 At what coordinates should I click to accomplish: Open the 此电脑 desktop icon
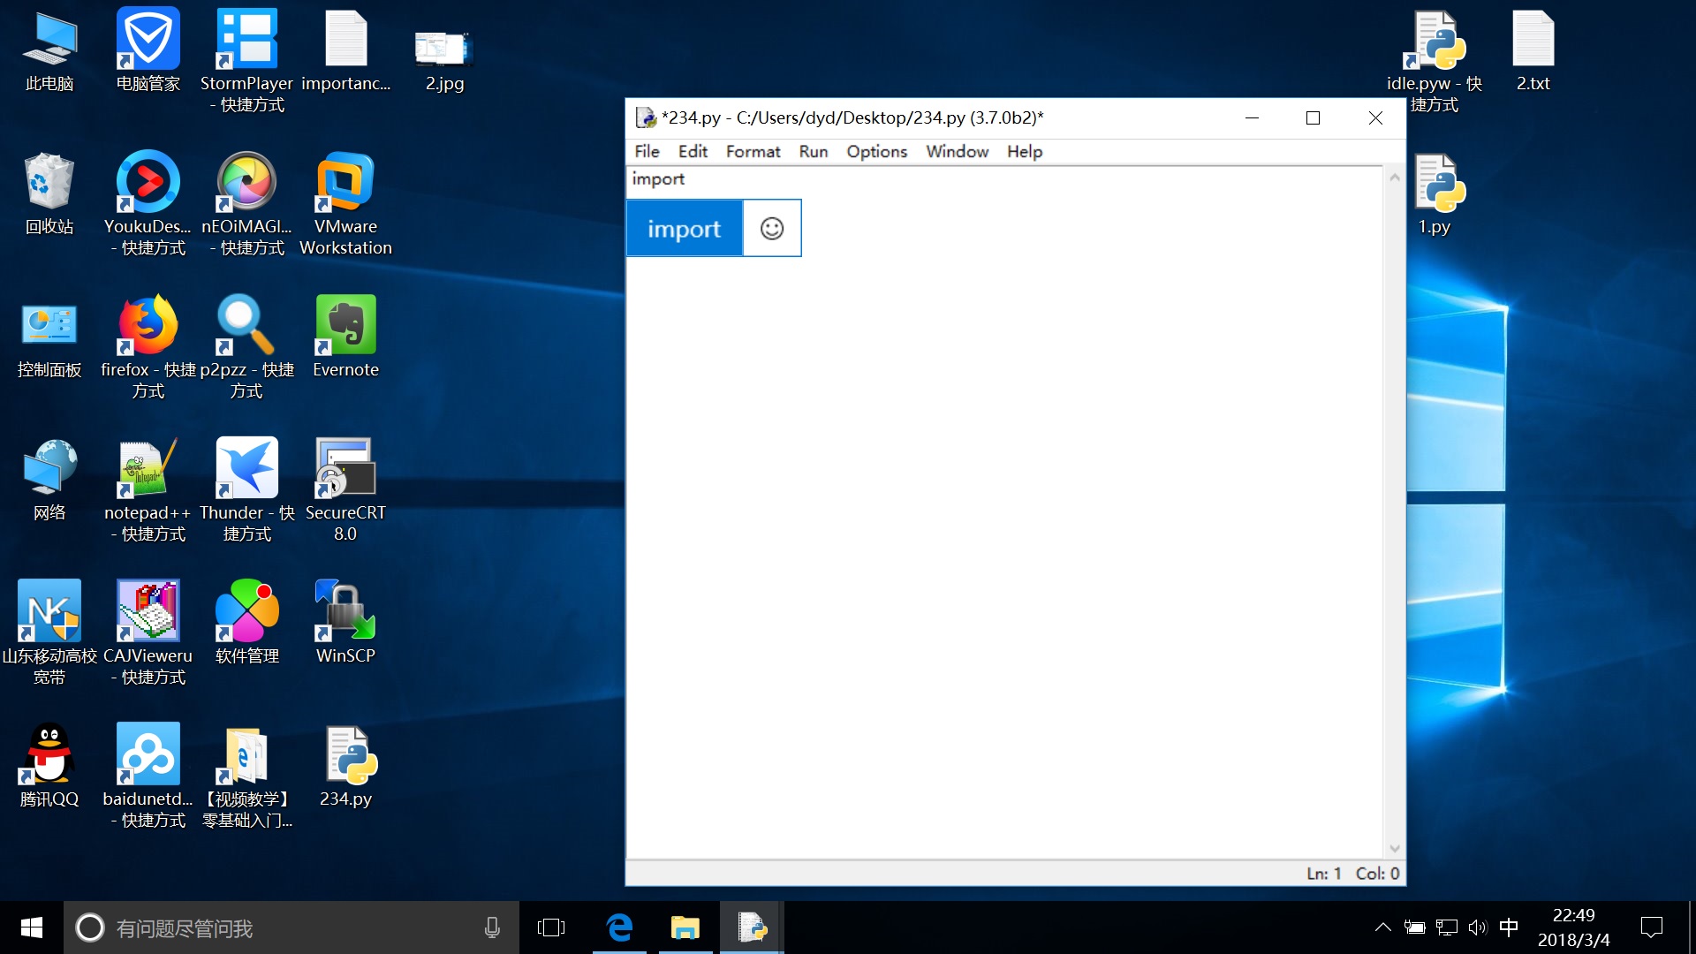(49, 51)
